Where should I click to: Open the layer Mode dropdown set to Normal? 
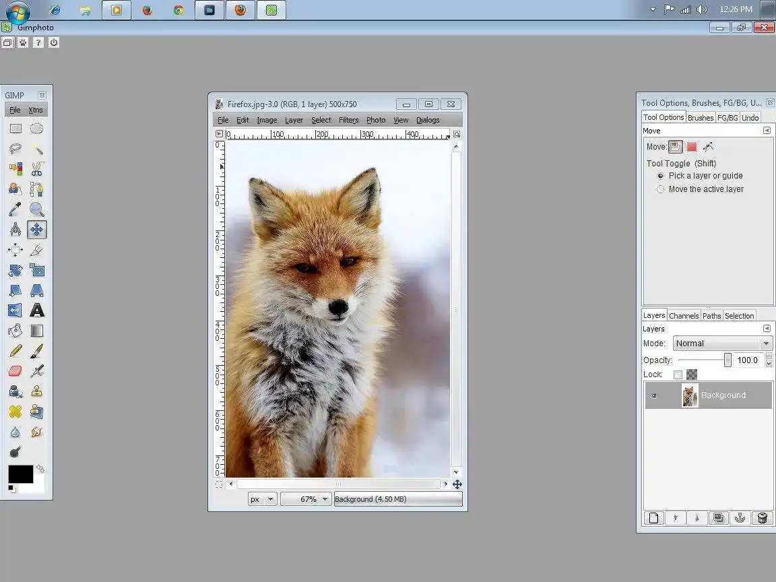point(722,344)
